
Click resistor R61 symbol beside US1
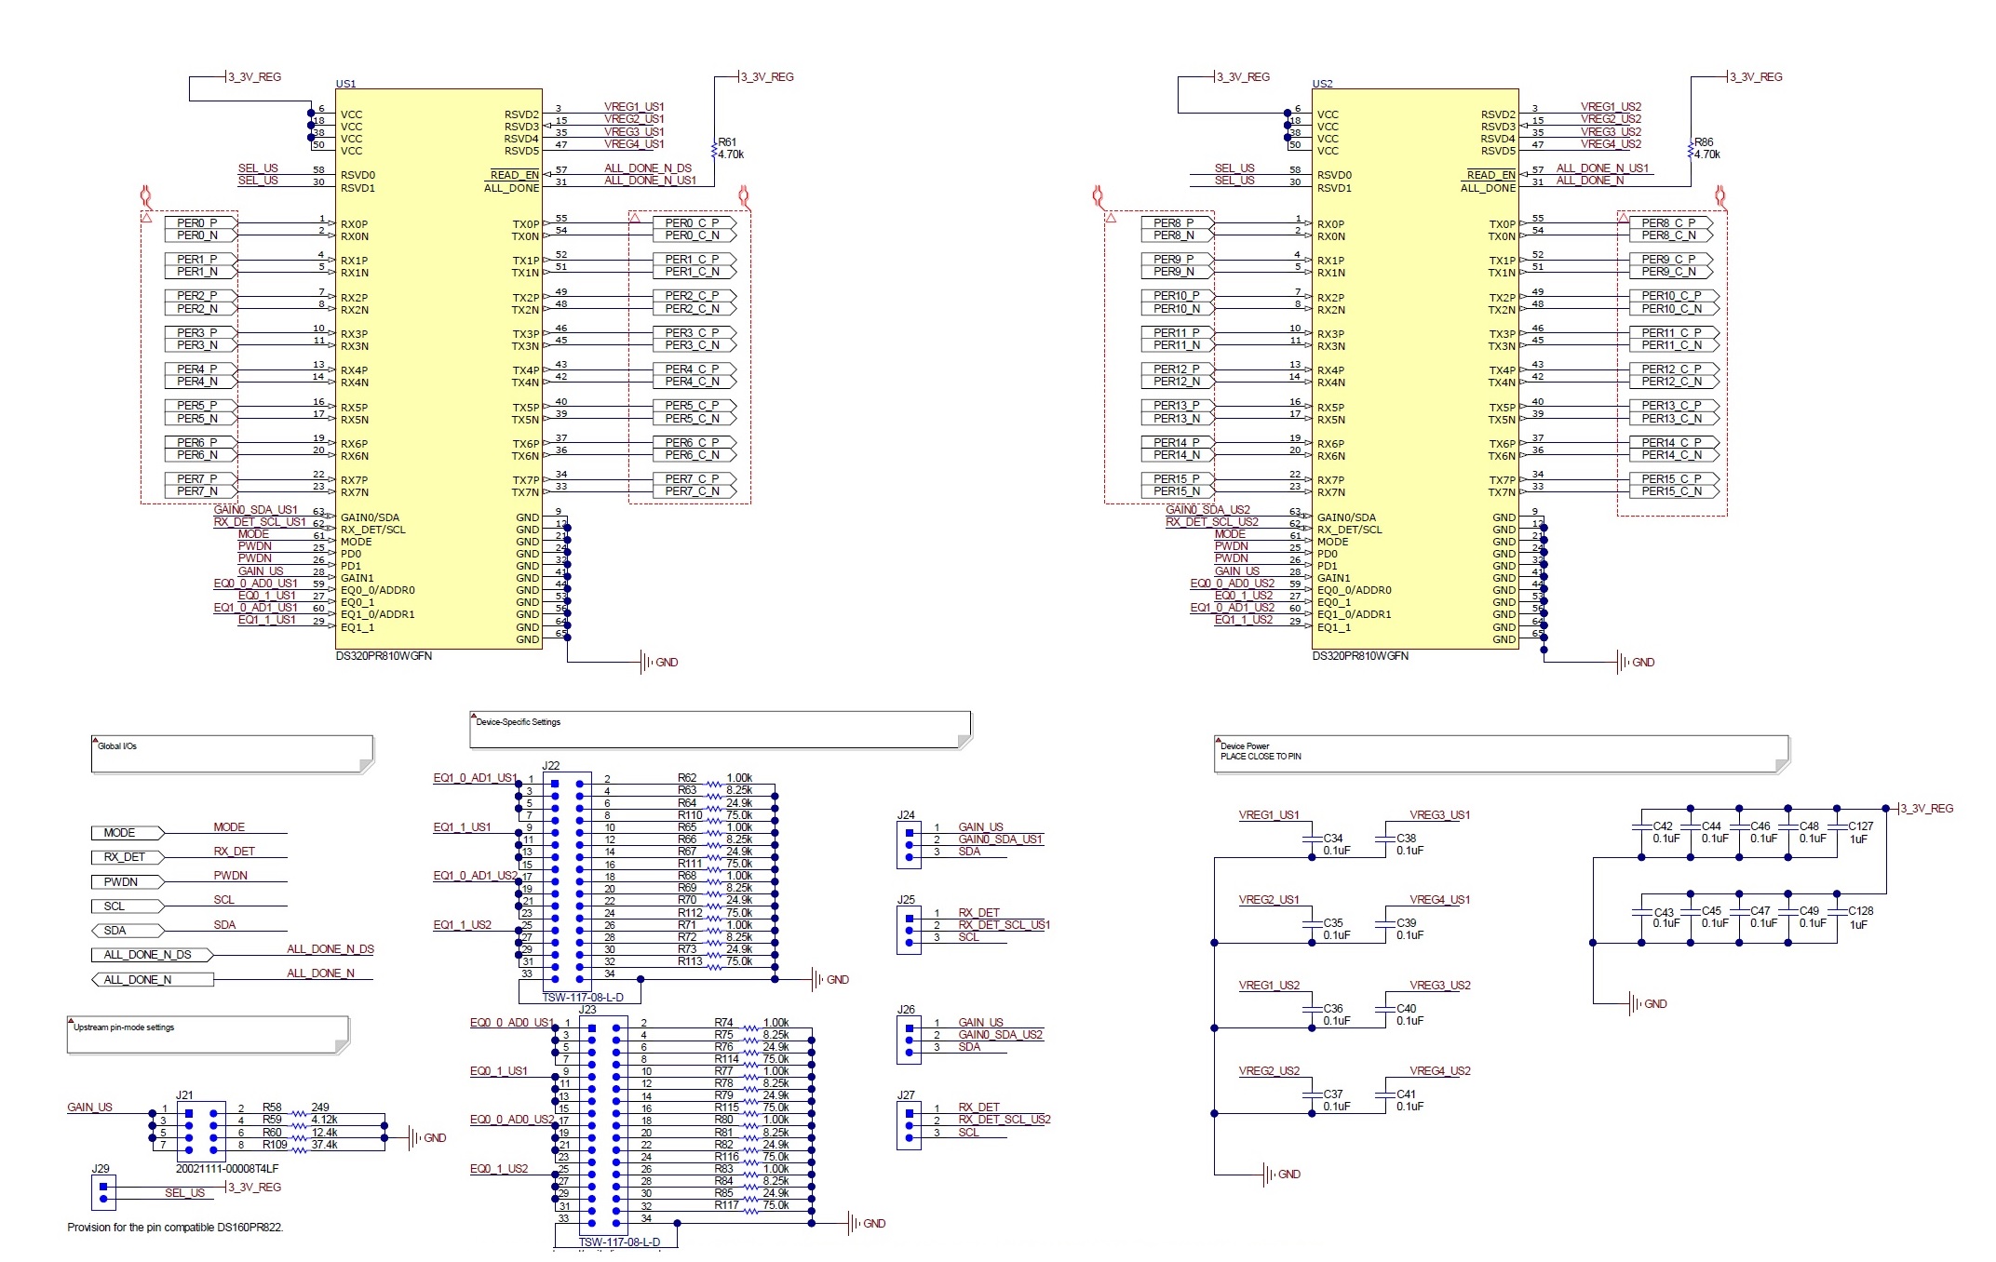[x=714, y=149]
